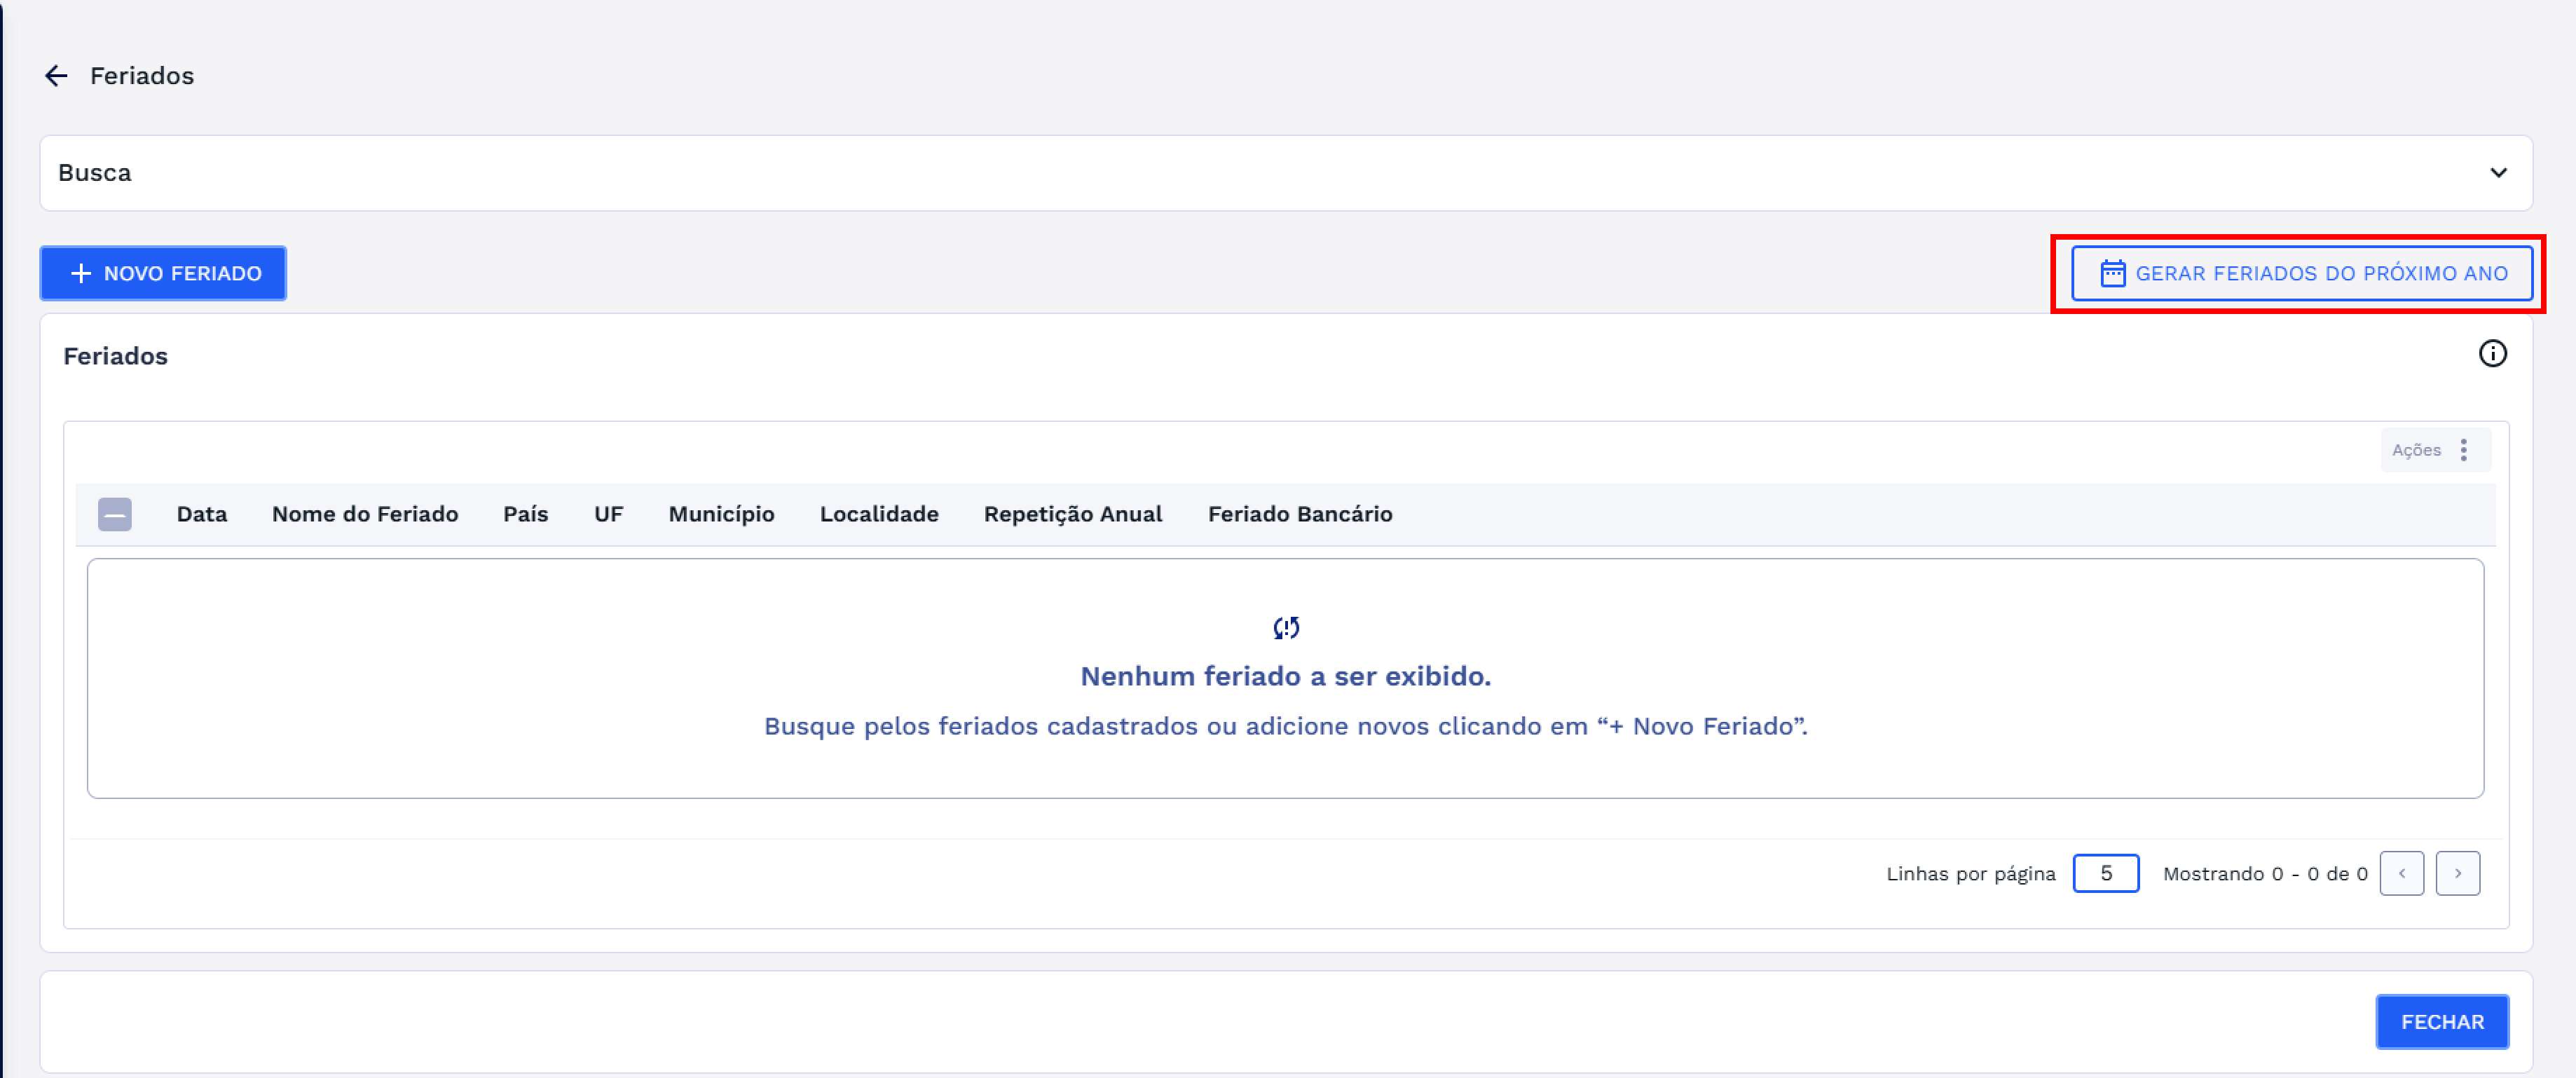Click the Novo Feriado button
2576x1078 pixels.
pyautogui.click(x=163, y=273)
